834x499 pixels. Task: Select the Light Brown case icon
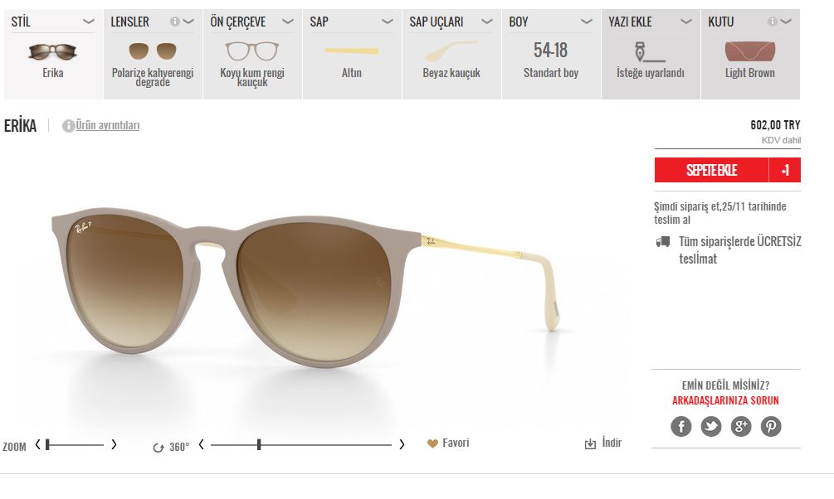pos(750,51)
